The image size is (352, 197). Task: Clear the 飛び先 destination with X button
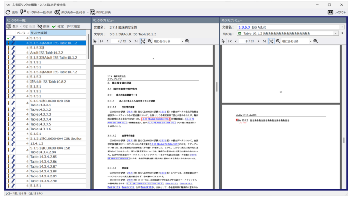click(343, 34)
